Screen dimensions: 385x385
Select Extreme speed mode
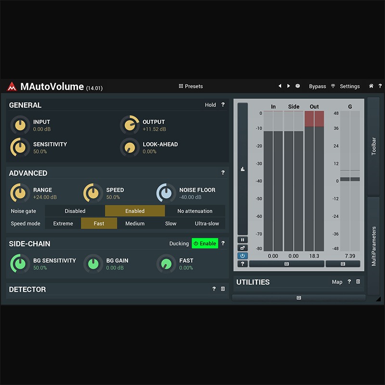[63, 223]
